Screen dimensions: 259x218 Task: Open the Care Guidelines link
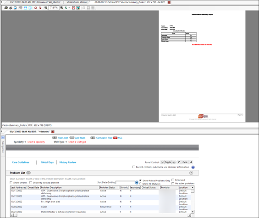click(x=21, y=163)
